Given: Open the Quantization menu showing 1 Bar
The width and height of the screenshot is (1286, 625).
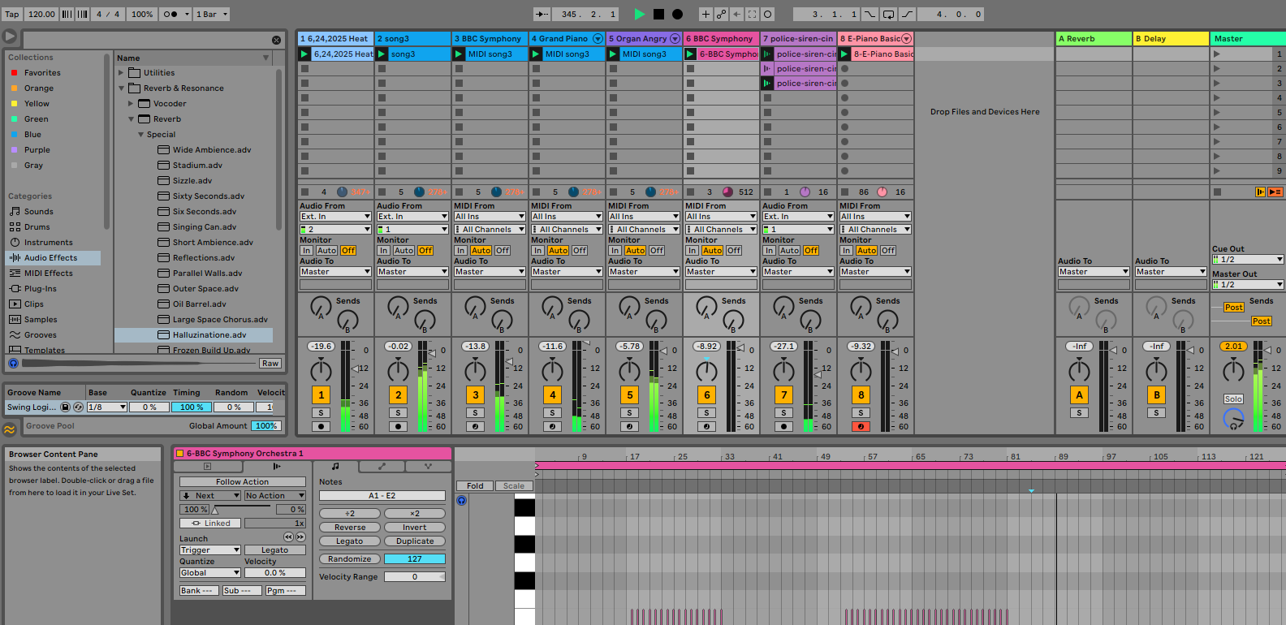Looking at the screenshot, I should click(213, 14).
